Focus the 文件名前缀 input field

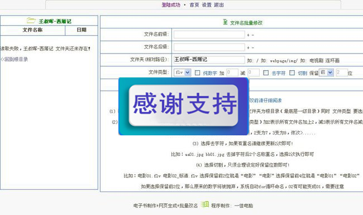[209, 35]
